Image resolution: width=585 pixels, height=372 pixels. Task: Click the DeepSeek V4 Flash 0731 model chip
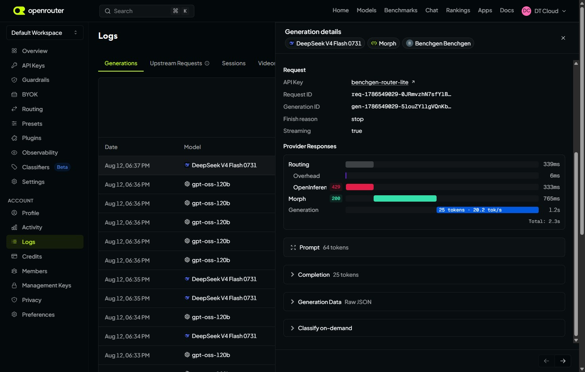(x=325, y=43)
